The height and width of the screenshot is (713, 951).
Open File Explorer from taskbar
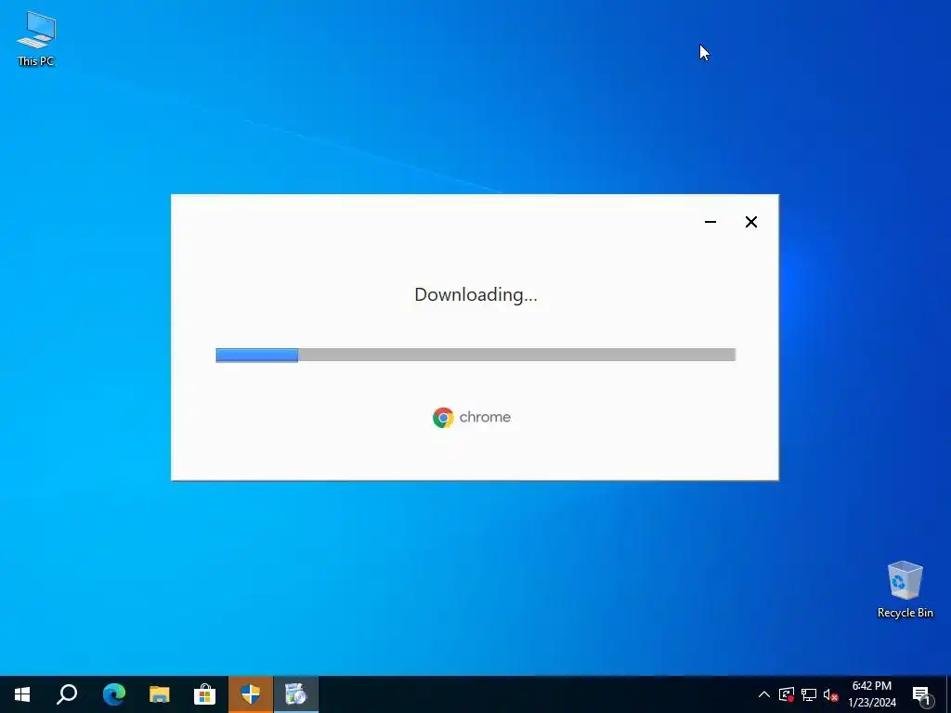click(x=159, y=694)
